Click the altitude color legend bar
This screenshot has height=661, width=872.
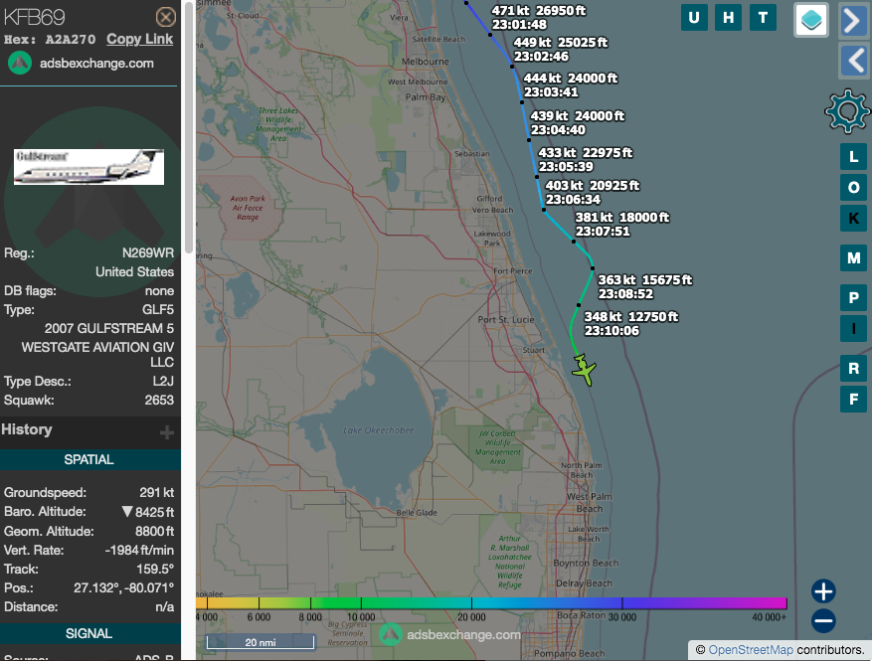point(491,603)
